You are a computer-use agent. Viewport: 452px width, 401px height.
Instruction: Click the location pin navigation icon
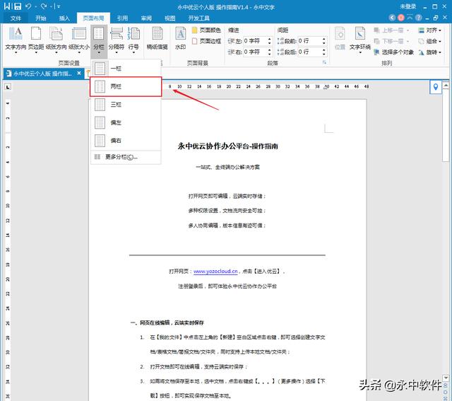(436, 87)
